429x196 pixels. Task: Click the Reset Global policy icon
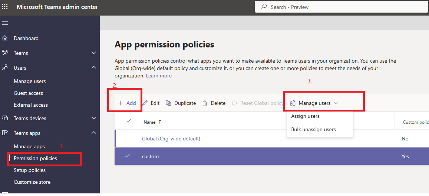[234, 103]
